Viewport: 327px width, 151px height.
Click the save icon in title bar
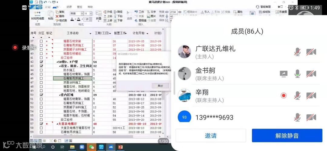[41, 2]
